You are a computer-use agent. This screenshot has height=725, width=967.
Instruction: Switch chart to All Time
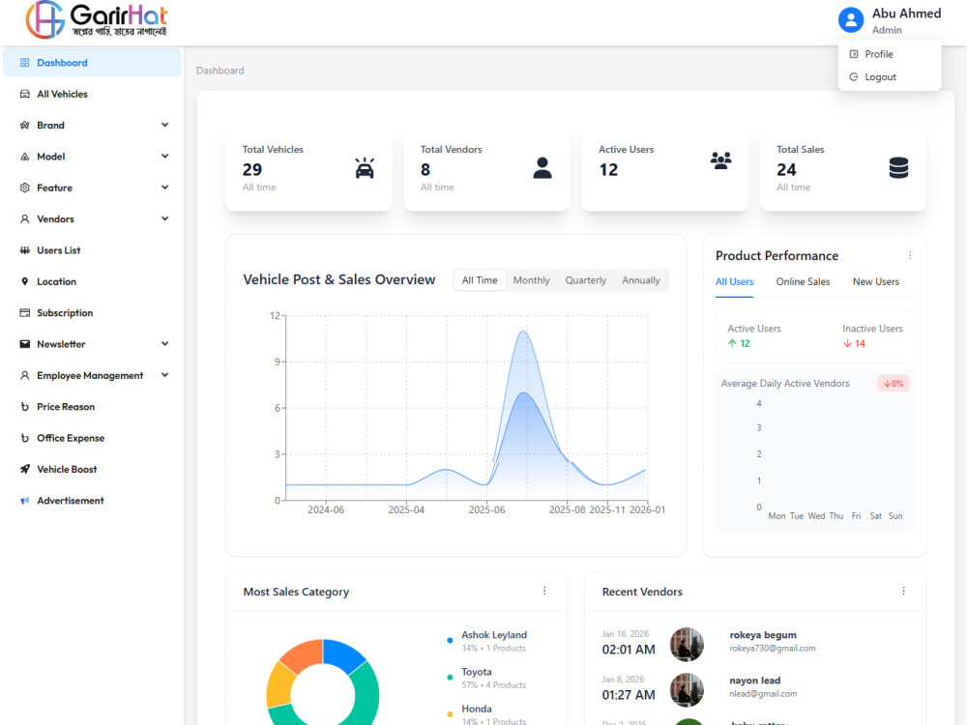point(480,280)
